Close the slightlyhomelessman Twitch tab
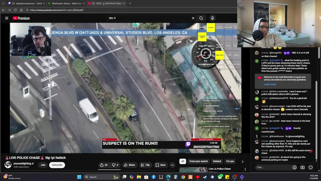 pyautogui.click(x=44, y=3)
